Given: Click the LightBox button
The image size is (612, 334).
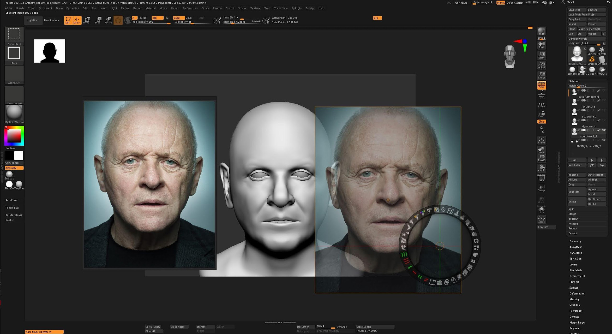Looking at the screenshot, I should (x=33, y=20).
